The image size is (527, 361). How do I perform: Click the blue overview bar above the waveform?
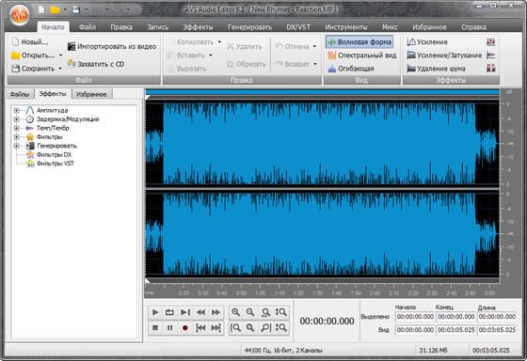coord(323,92)
